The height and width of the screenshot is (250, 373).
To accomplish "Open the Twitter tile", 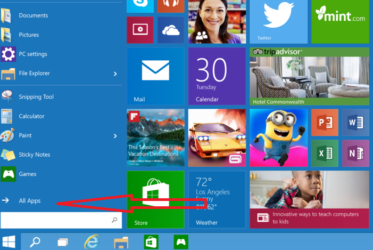I will [x=279, y=22].
